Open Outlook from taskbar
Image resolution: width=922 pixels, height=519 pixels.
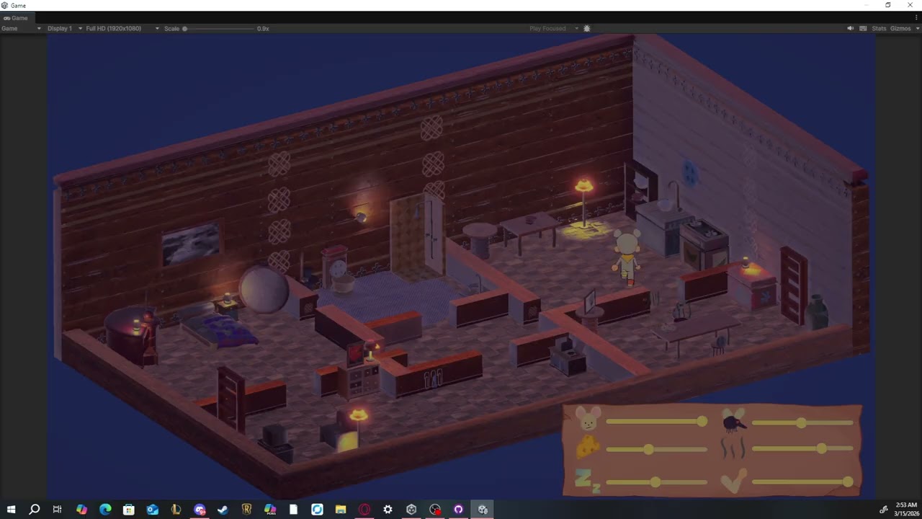tap(152, 510)
